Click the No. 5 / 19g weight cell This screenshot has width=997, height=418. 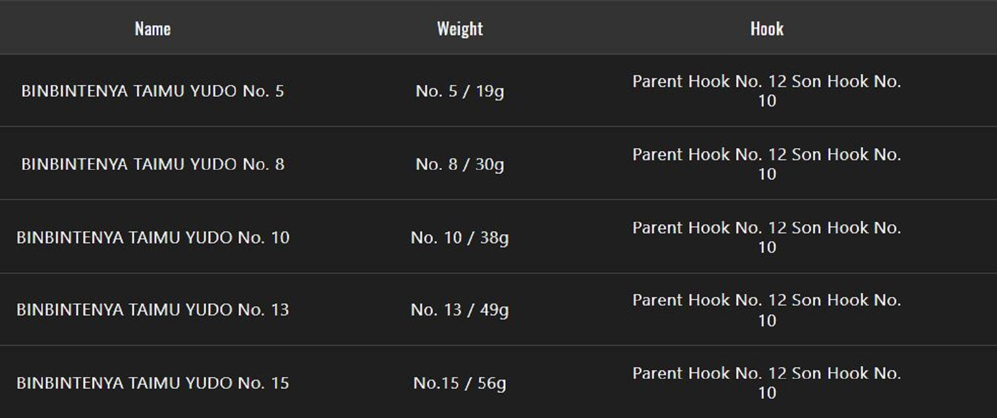(460, 91)
